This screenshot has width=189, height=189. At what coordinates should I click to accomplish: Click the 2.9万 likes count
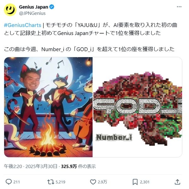(102, 182)
